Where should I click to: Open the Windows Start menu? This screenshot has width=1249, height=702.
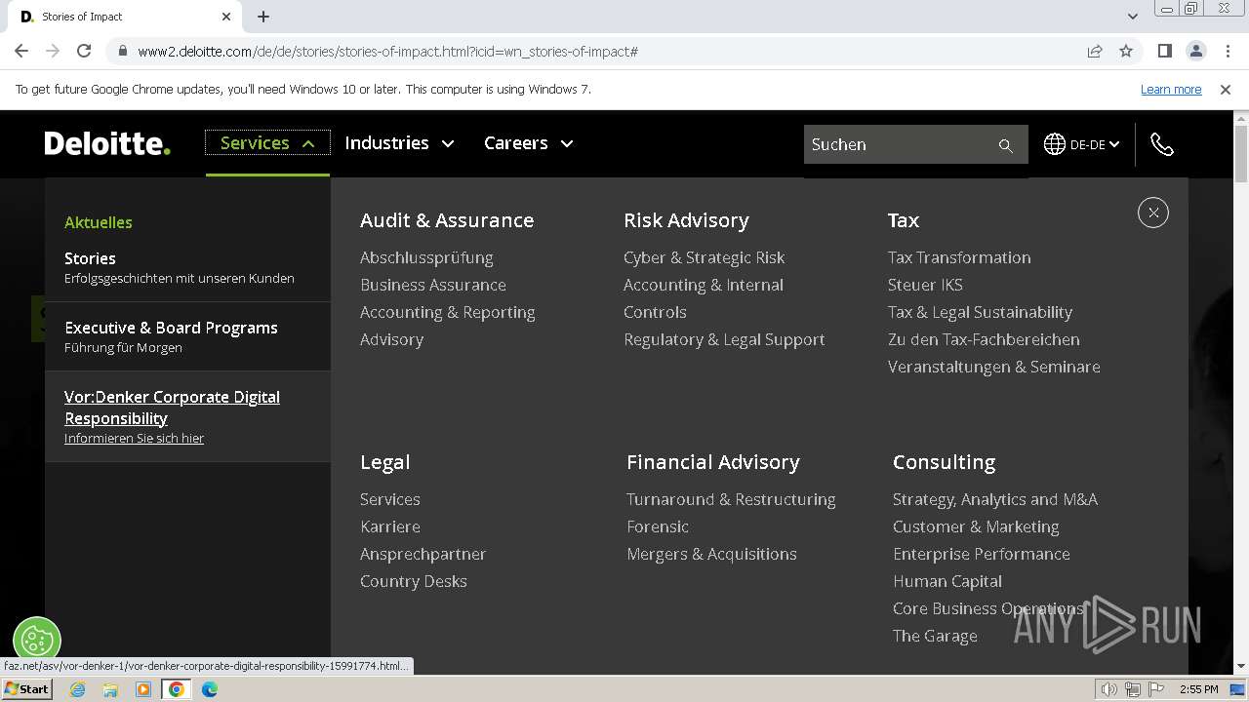click(26, 688)
